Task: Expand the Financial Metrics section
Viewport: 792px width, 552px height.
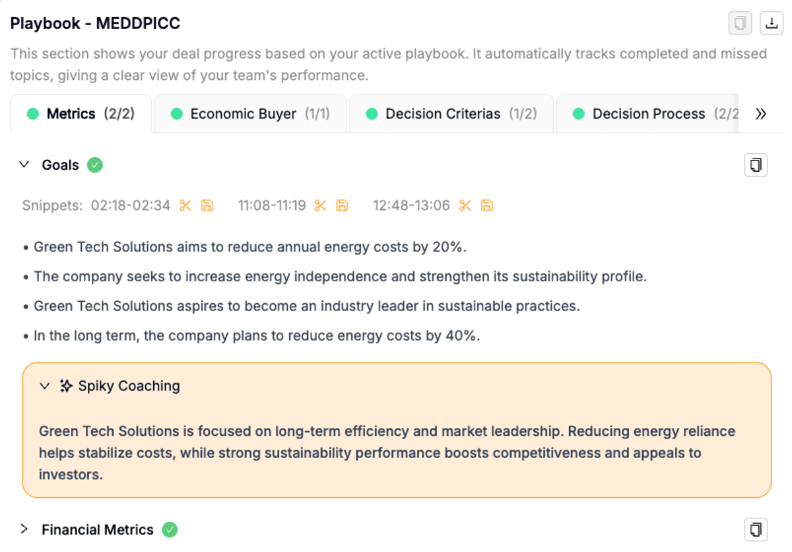Action: 24,530
